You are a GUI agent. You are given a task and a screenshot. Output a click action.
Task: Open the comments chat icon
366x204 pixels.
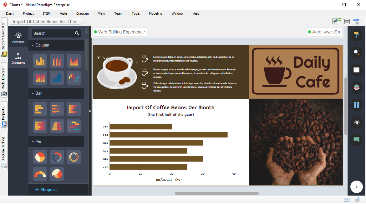(x=356, y=140)
